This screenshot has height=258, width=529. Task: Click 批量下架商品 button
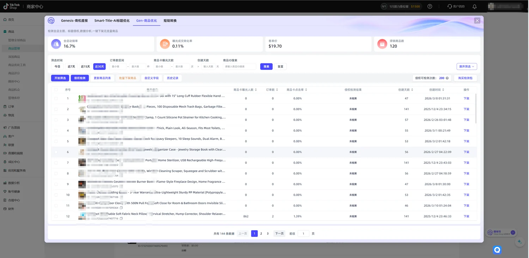coord(127,78)
